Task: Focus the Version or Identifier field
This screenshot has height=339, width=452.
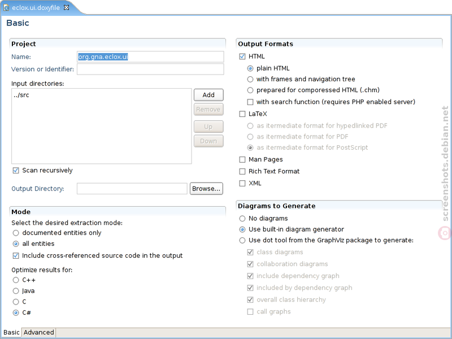Action: (x=150, y=69)
